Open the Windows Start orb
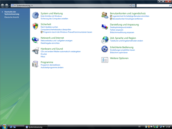 (x=5, y=127)
